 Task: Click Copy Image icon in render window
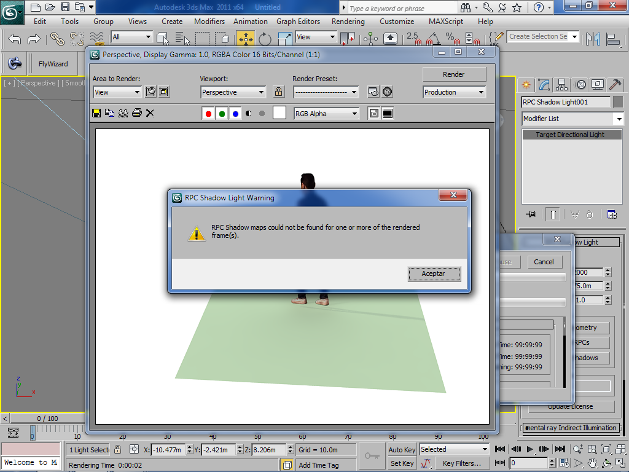coord(109,113)
